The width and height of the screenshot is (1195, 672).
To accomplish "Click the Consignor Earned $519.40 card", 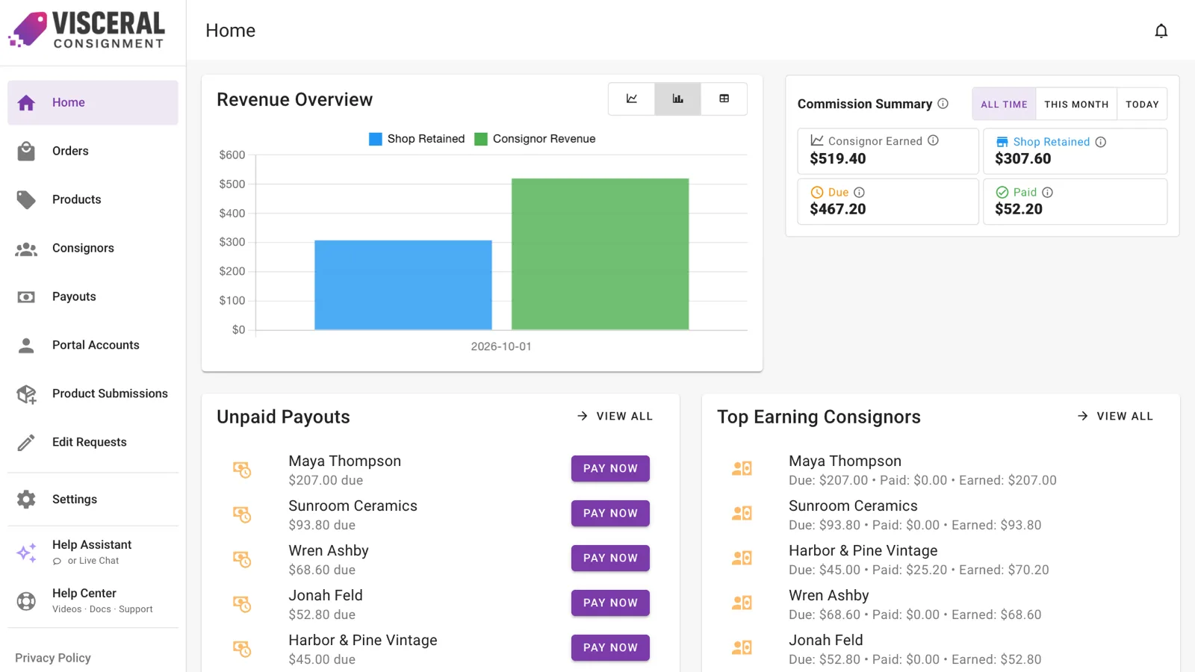I will (888, 151).
